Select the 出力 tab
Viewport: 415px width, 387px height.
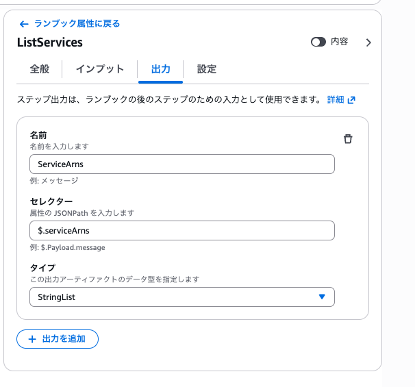pyautogui.click(x=161, y=69)
